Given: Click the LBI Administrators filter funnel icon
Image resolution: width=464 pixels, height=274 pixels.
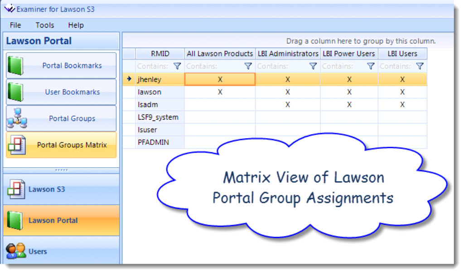Looking at the screenshot, I should pos(313,66).
